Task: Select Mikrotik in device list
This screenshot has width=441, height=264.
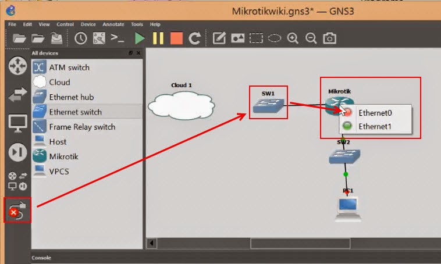Action: (87, 156)
